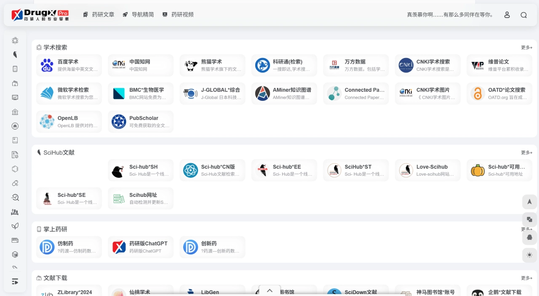Open the search magnifier in header
This screenshot has width=539, height=296.
(x=523, y=15)
